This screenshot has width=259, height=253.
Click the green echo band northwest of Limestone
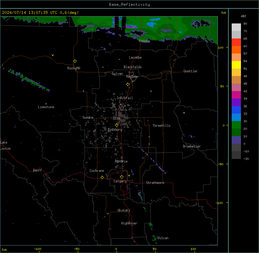coord(29,80)
